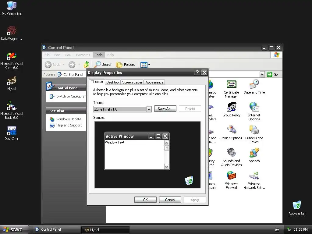Switch to the Screen Saver tab

pos(132,82)
